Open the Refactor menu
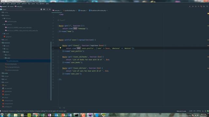The image size is (209, 117). click(24, 4)
